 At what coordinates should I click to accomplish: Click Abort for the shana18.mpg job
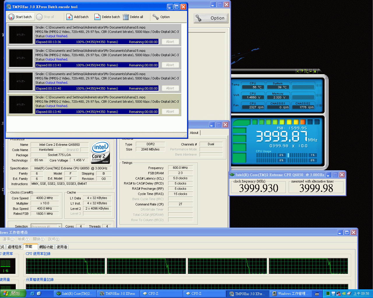[x=170, y=42]
